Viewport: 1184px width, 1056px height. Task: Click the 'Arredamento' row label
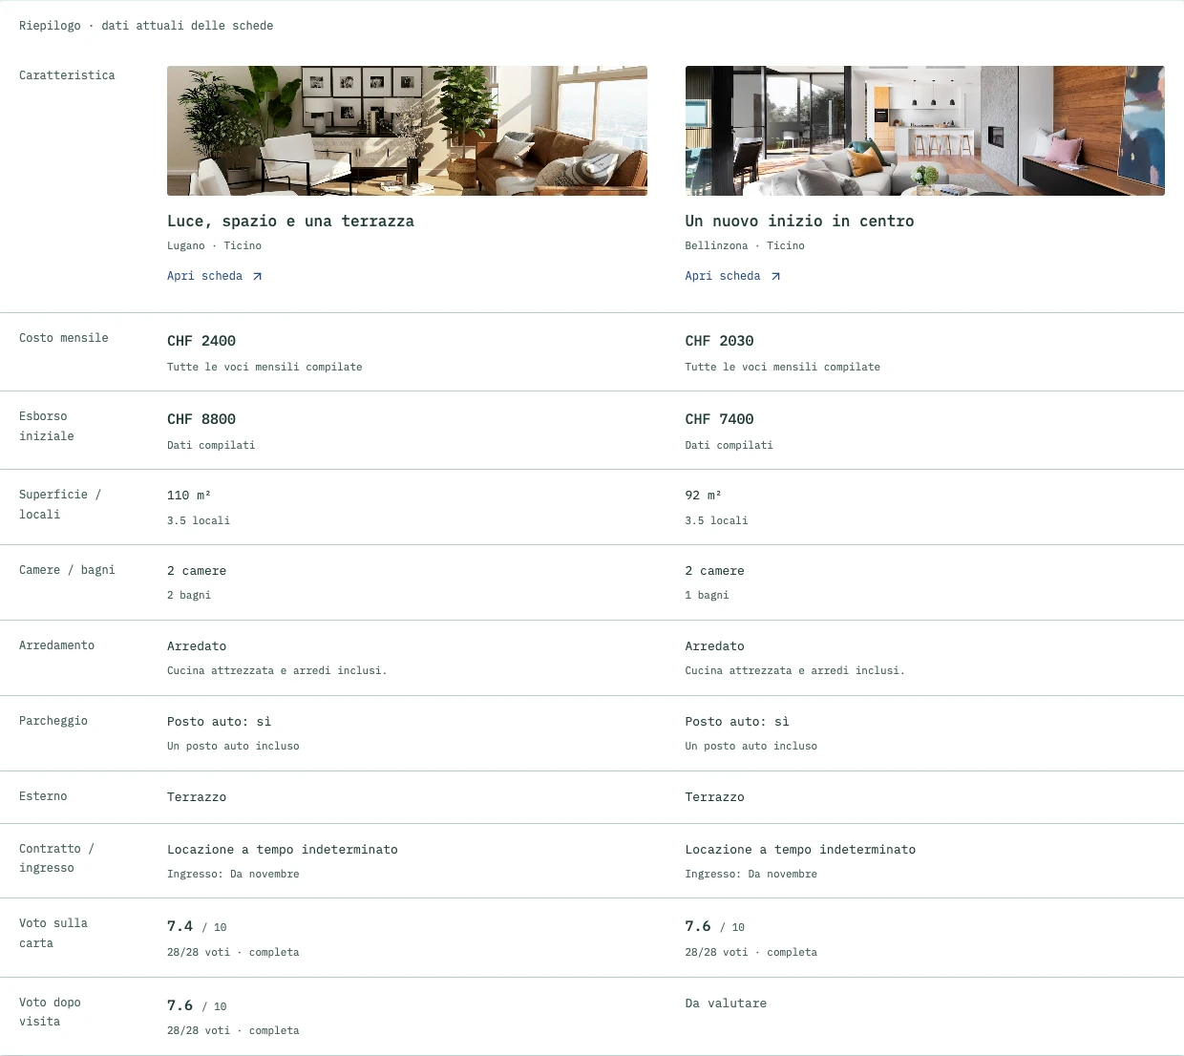point(57,645)
